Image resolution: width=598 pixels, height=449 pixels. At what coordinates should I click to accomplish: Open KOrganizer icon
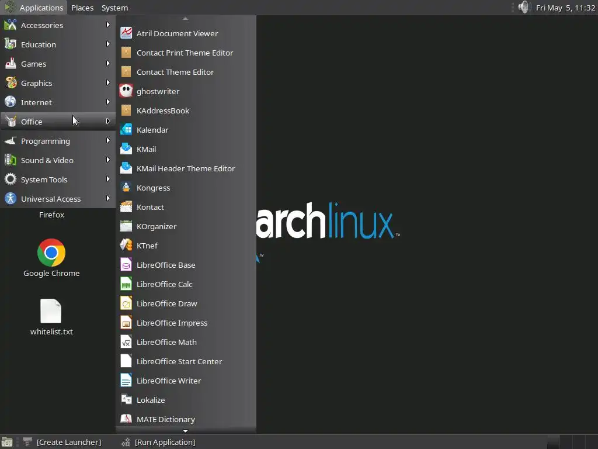(x=126, y=226)
